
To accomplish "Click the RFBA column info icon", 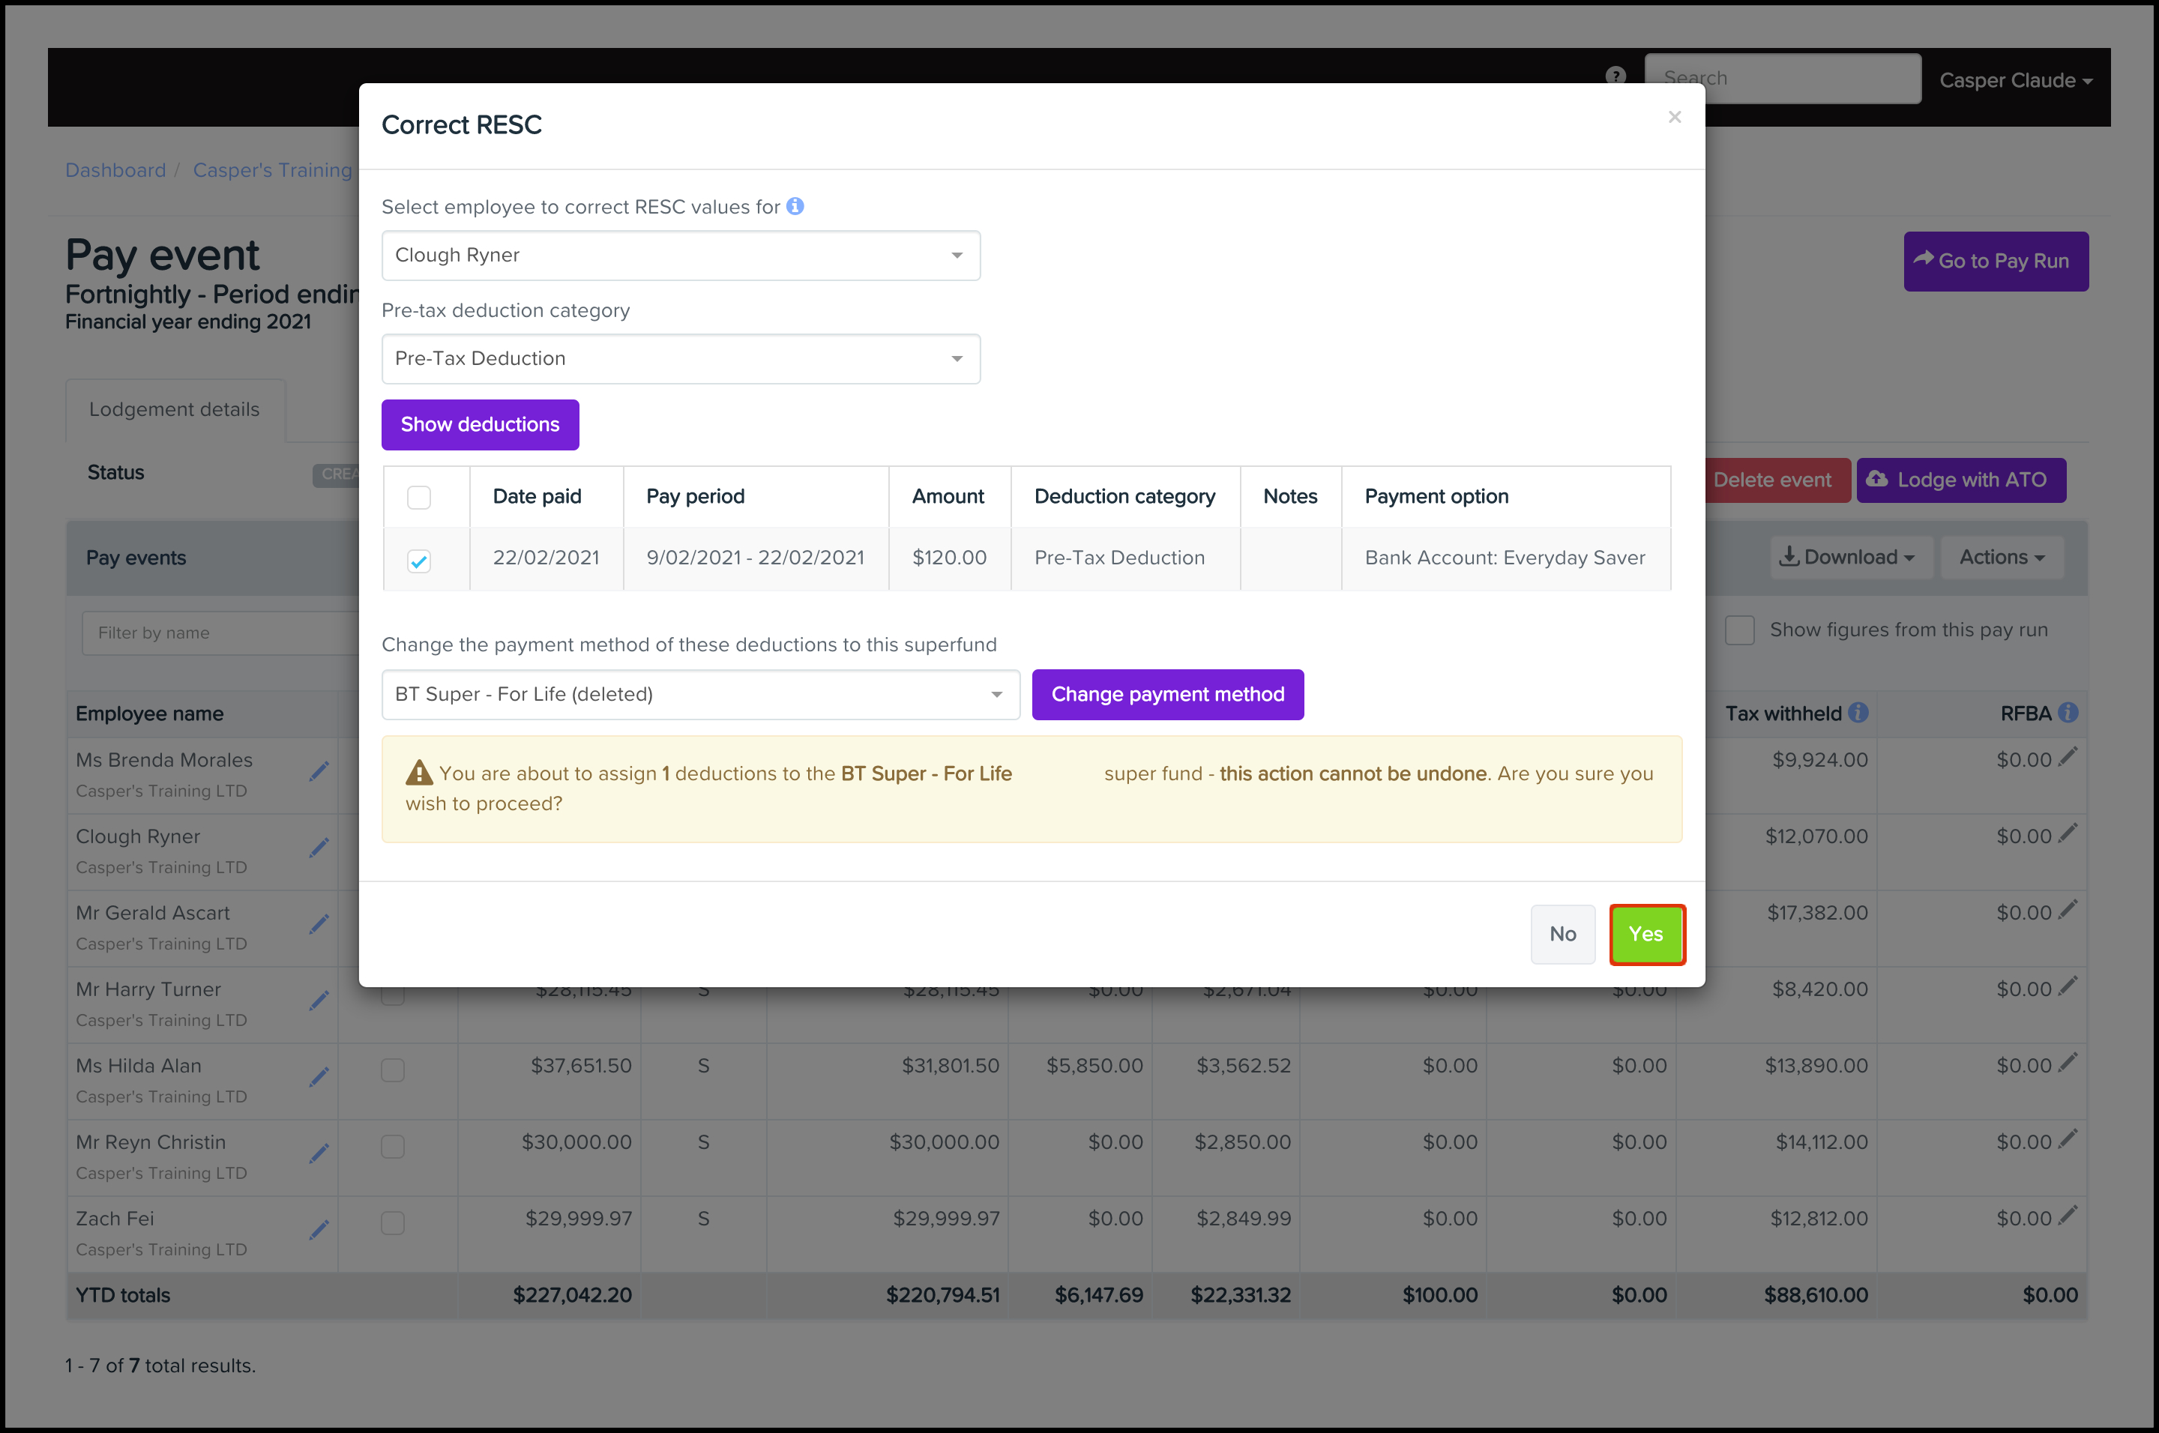I will tap(2068, 713).
